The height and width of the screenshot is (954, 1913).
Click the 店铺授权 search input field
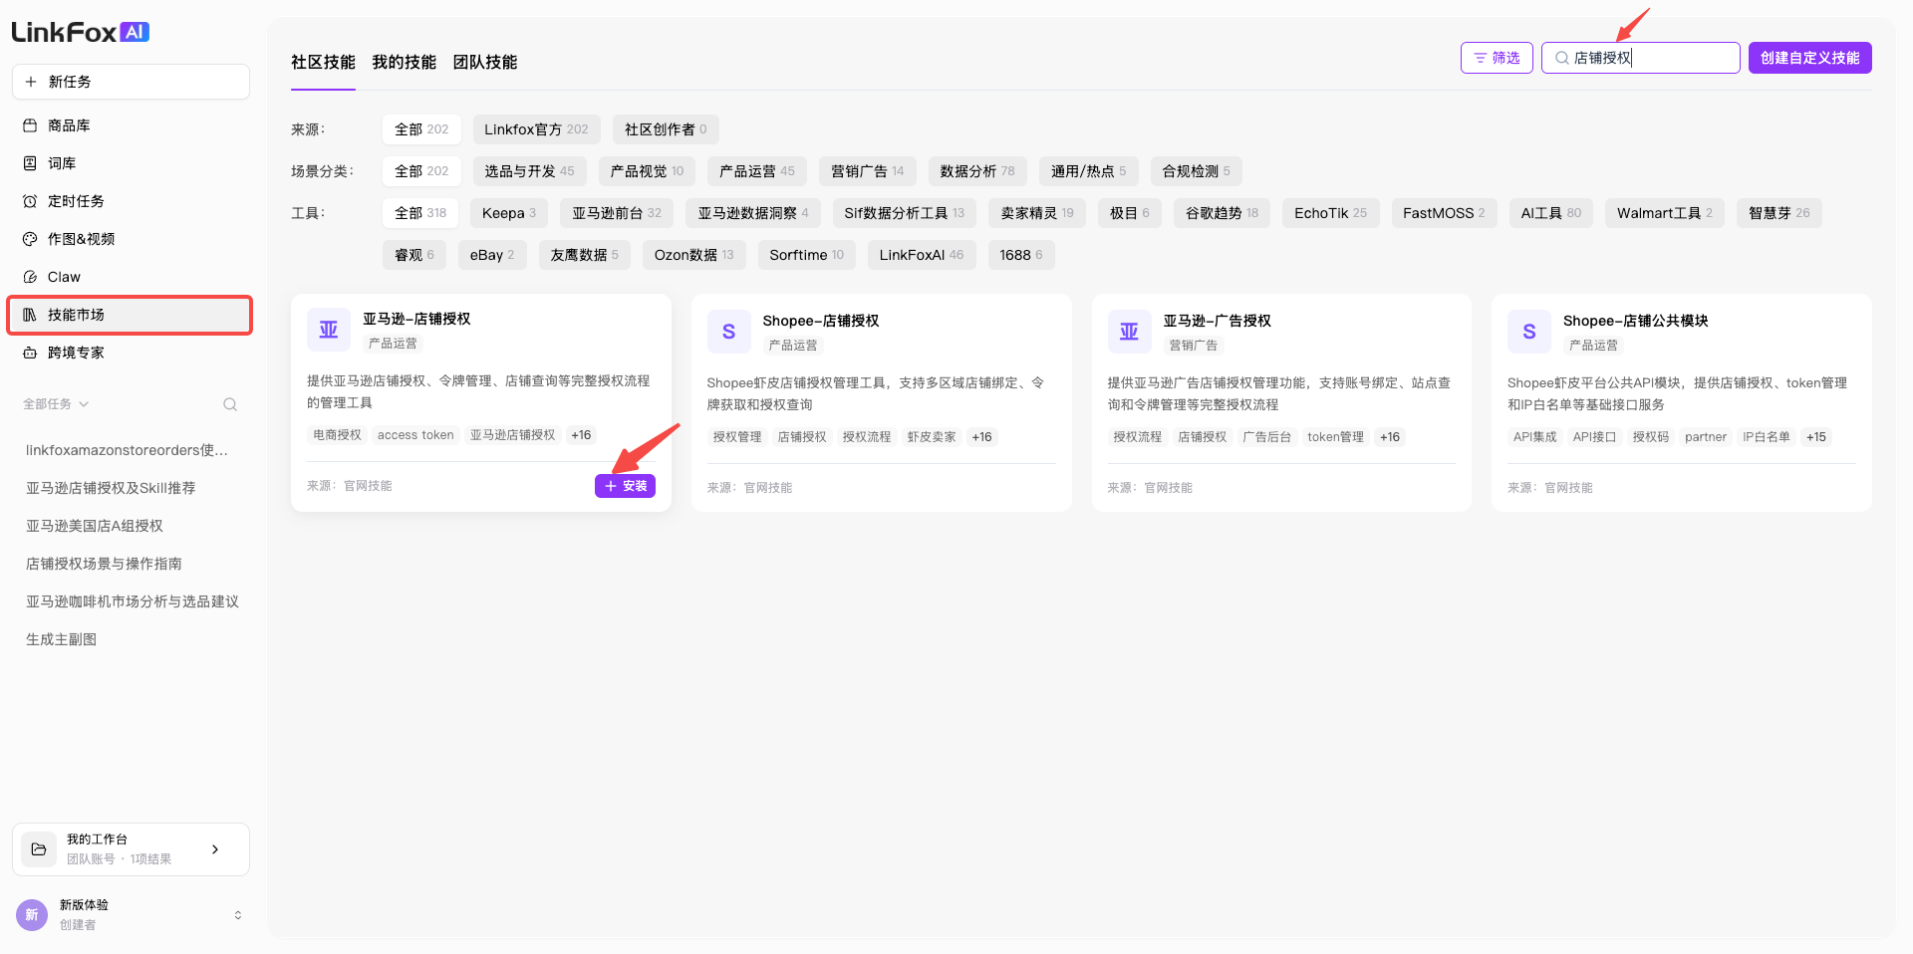(1640, 58)
